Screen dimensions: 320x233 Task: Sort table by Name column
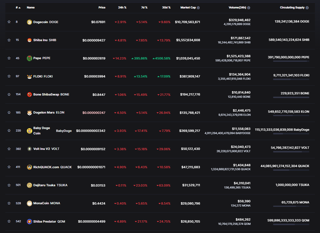pos(31,8)
